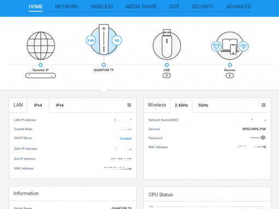Click the LAN section title

[18, 105]
